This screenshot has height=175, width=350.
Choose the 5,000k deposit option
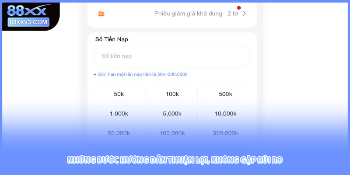[x=172, y=113]
